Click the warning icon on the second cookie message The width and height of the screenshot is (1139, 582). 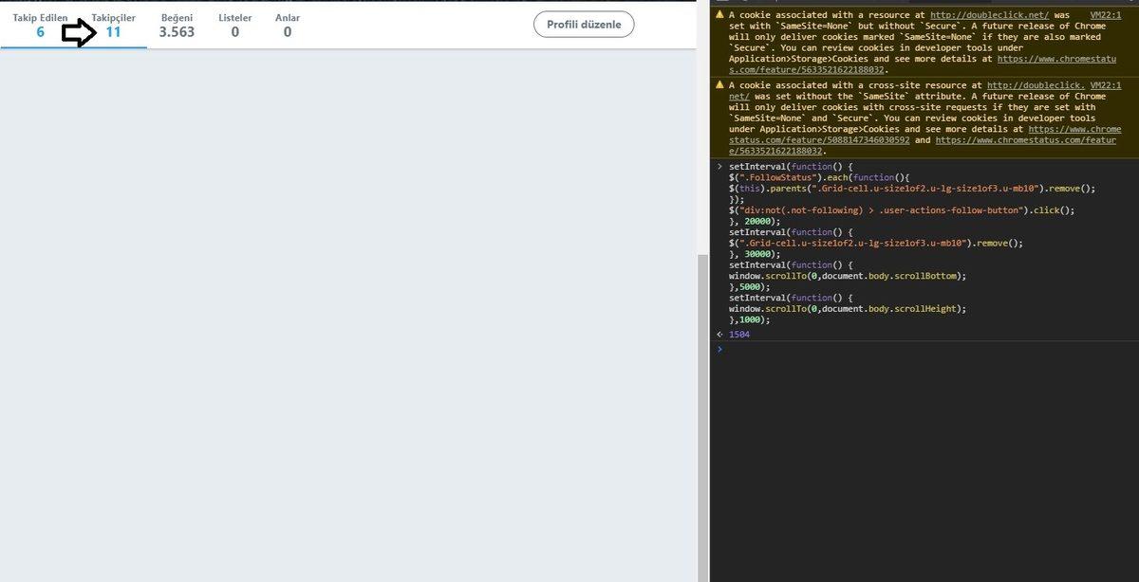(719, 85)
